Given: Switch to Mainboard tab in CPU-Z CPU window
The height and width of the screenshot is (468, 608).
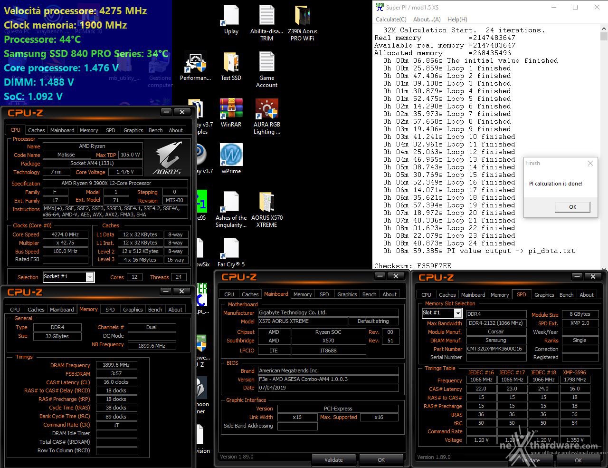Looking at the screenshot, I should (62, 130).
